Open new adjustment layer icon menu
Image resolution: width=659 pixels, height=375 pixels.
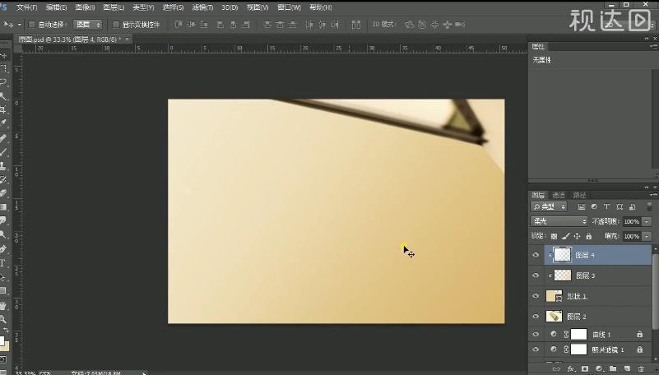pyautogui.click(x=597, y=368)
